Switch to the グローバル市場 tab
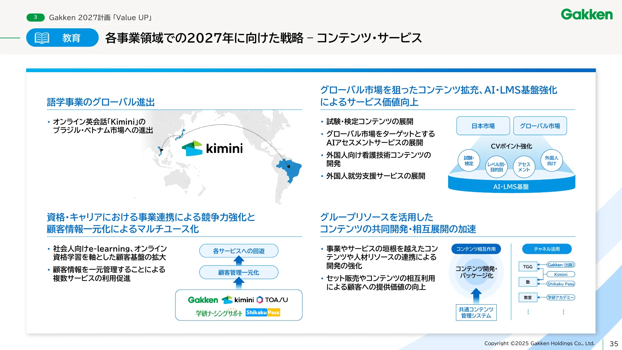This screenshot has height=350, width=622. (540, 126)
